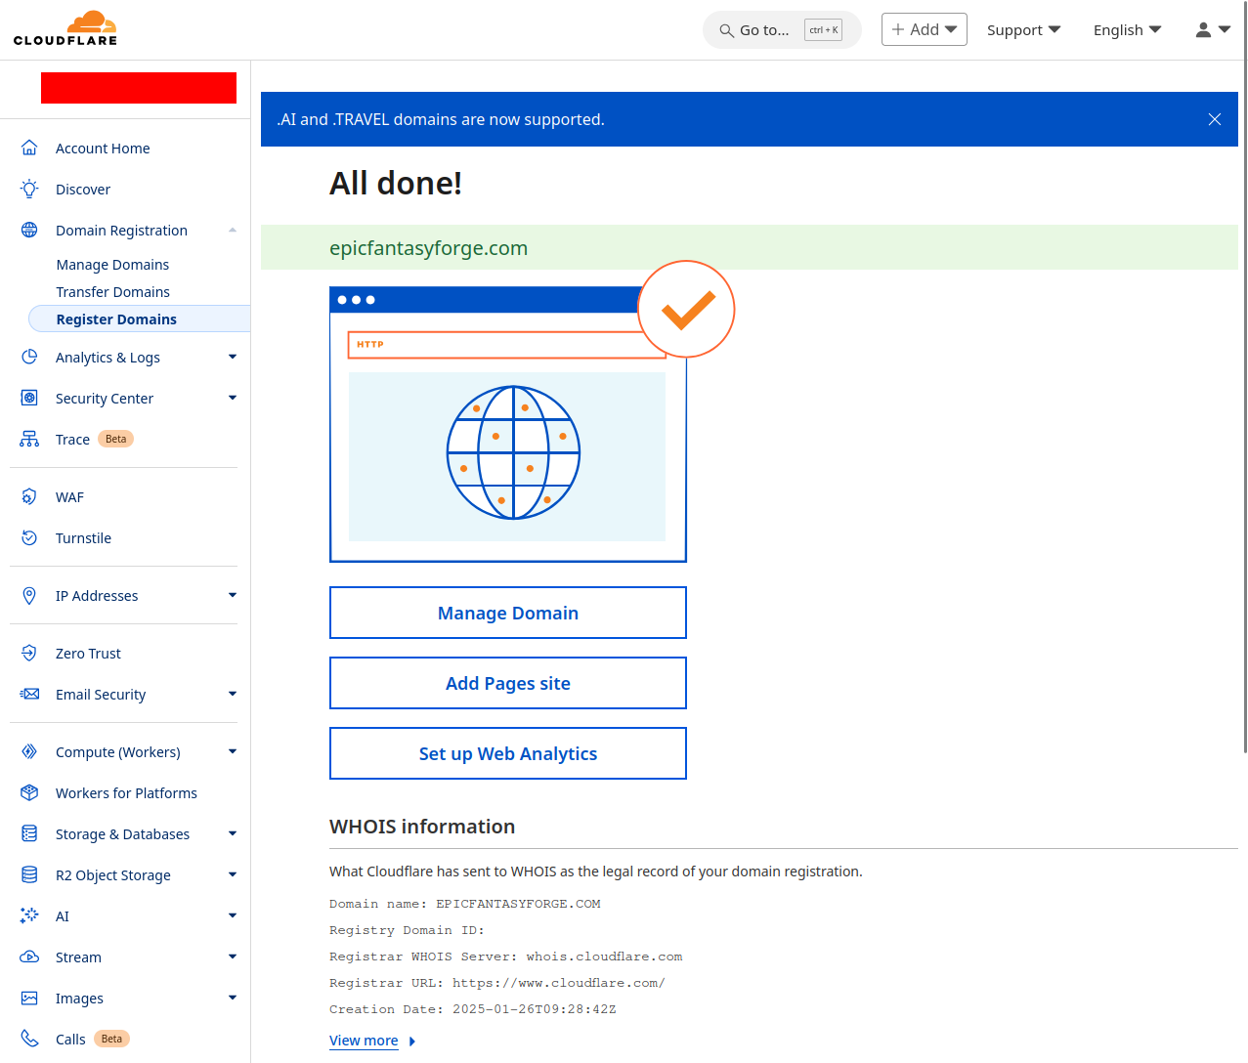Image resolution: width=1248 pixels, height=1063 pixels.
Task: Click the Images picture icon
Action: pos(29,998)
